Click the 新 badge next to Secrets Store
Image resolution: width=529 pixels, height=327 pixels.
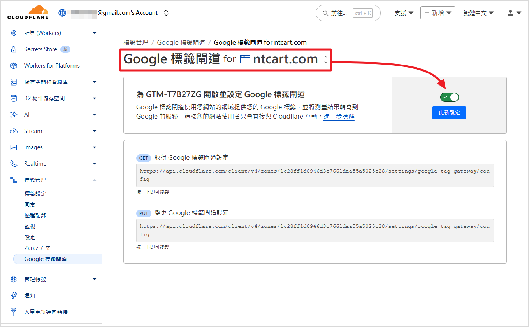click(x=65, y=49)
